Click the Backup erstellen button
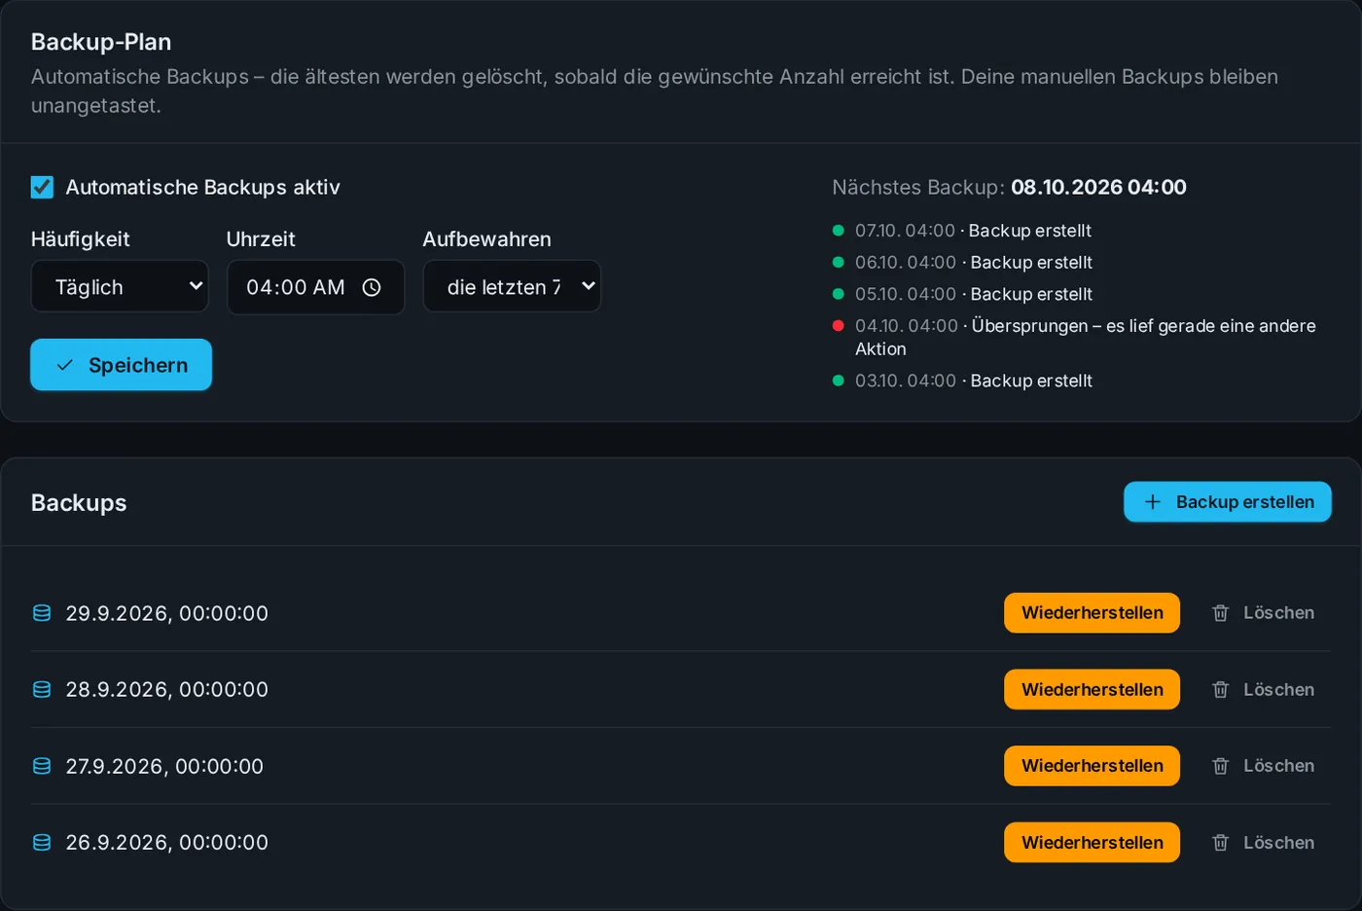The width and height of the screenshot is (1362, 911). 1228,502
